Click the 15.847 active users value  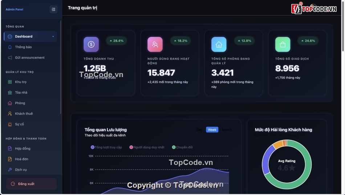(x=161, y=73)
